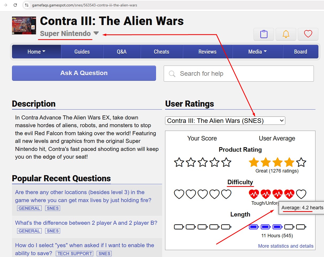
Task: Click the average difficulty first red heart
Action: tap(254, 194)
